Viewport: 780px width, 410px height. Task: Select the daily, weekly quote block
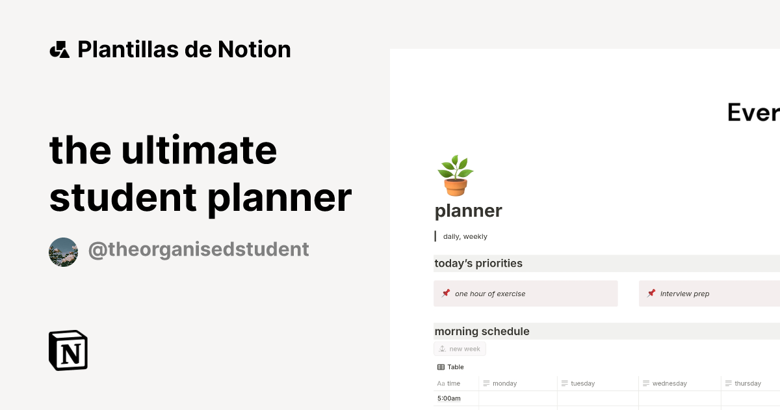(465, 236)
